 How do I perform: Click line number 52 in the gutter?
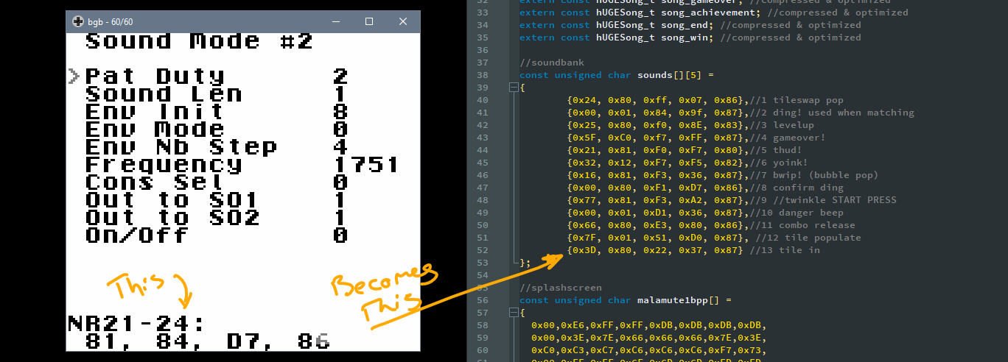tap(483, 250)
